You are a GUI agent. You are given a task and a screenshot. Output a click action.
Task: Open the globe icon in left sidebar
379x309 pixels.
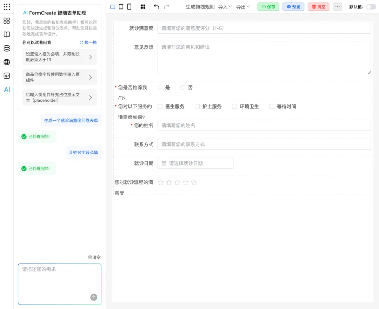tap(6, 62)
